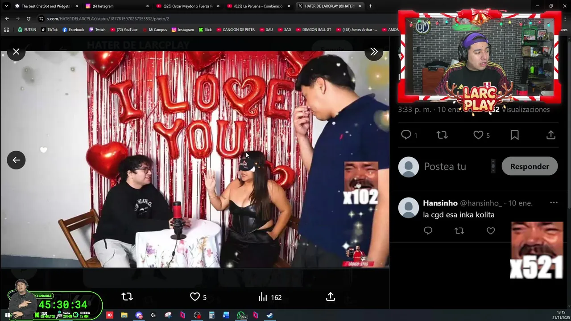This screenshot has height=321, width=571.
Task: Open the Mi Campus bookmark
Action: [155, 30]
